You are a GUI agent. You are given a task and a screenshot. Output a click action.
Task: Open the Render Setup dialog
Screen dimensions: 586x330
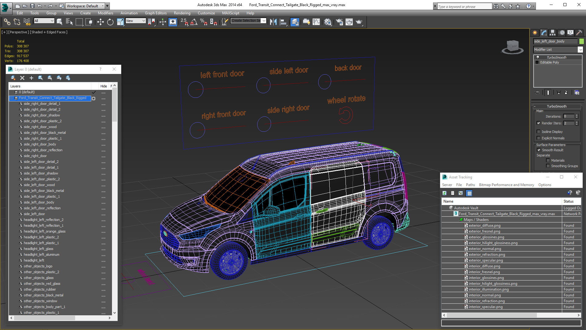[339, 22]
